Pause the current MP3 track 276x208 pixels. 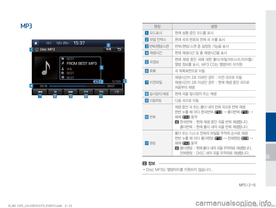[x=55, y=92]
